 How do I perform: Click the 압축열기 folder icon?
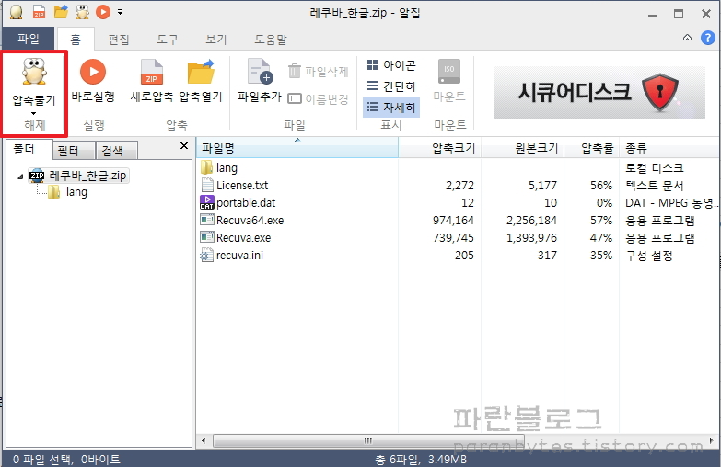(201, 72)
